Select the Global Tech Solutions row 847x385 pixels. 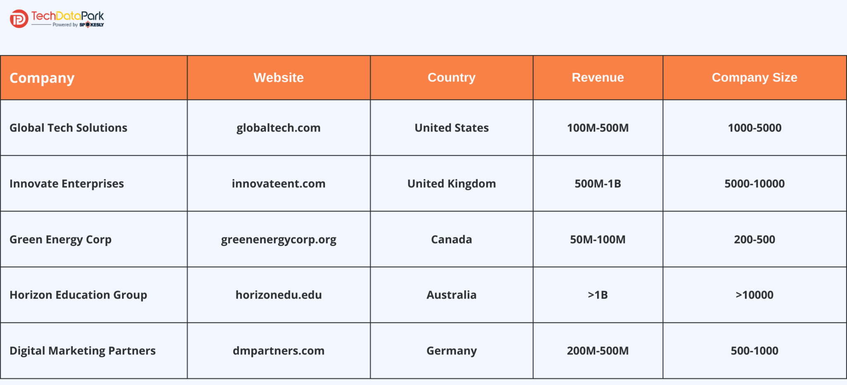68,128
